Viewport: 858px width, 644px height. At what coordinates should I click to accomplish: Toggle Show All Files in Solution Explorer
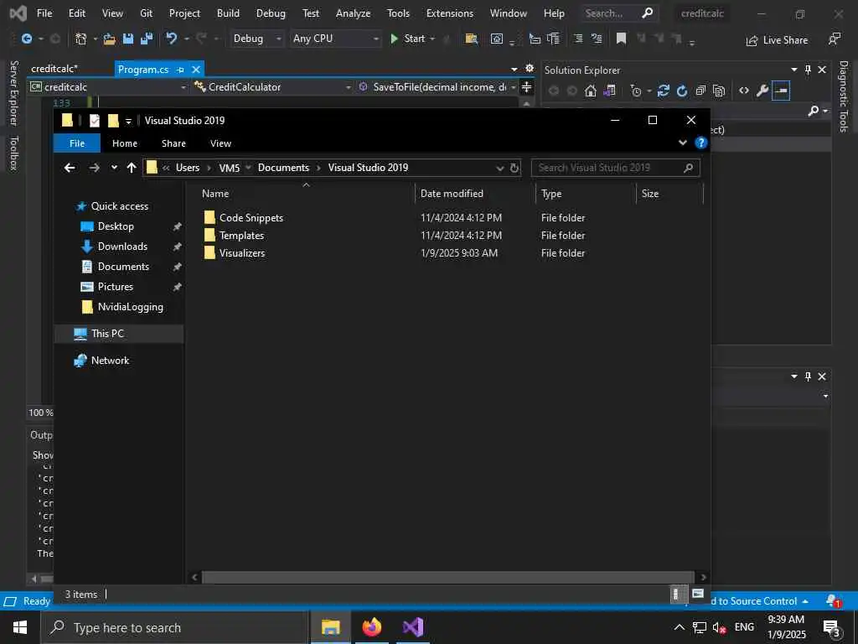719,91
